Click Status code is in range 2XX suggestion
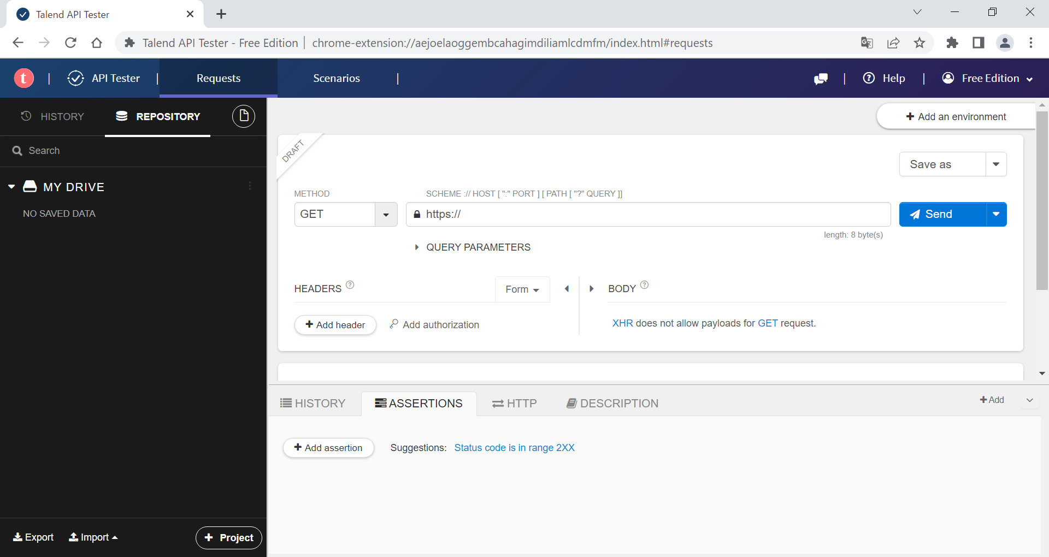This screenshot has width=1049, height=557. coord(514,448)
